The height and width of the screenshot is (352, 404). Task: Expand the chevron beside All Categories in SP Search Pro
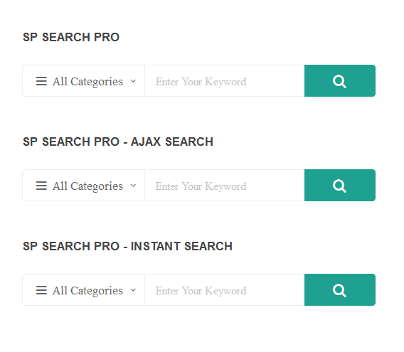pyautogui.click(x=133, y=81)
